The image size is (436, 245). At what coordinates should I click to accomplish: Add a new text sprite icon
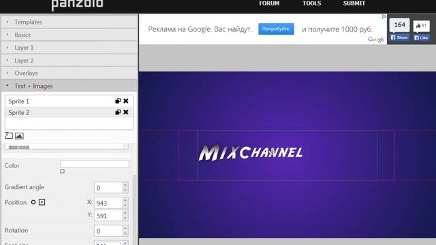9,135
